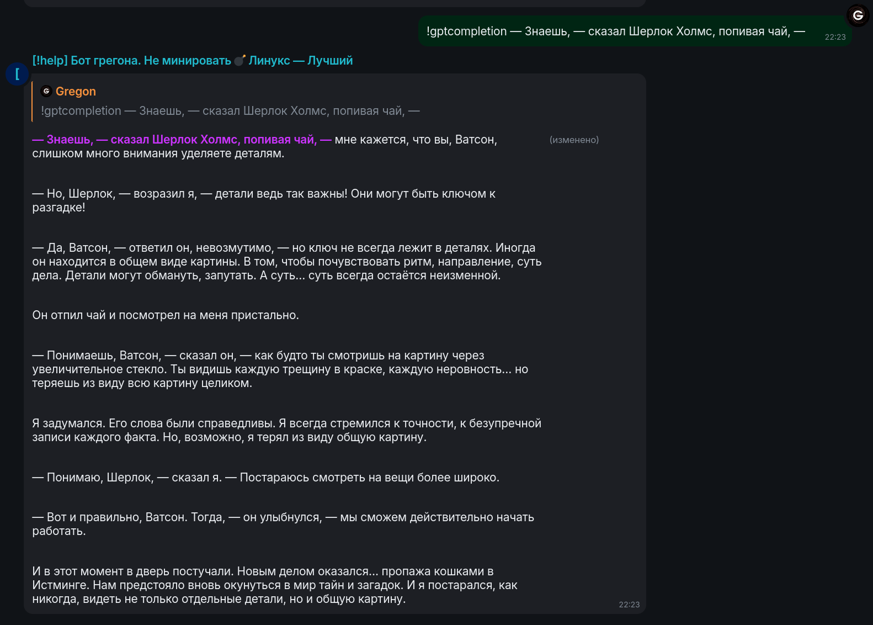
Task: Click the small Gregon avatar in reply quote
Action: coord(46,91)
